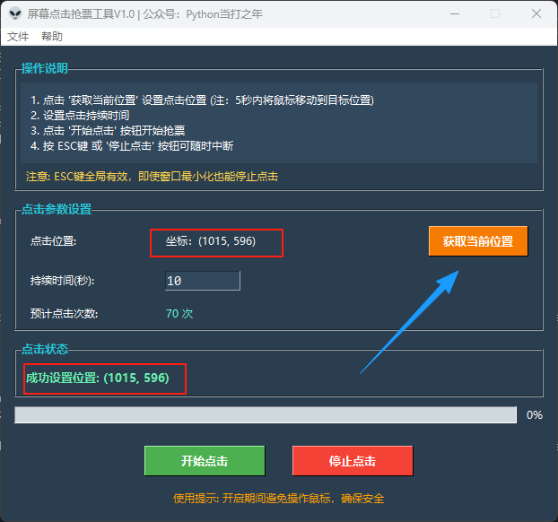Click the disabled maximize button
This screenshot has height=522, width=558.
(495, 13)
